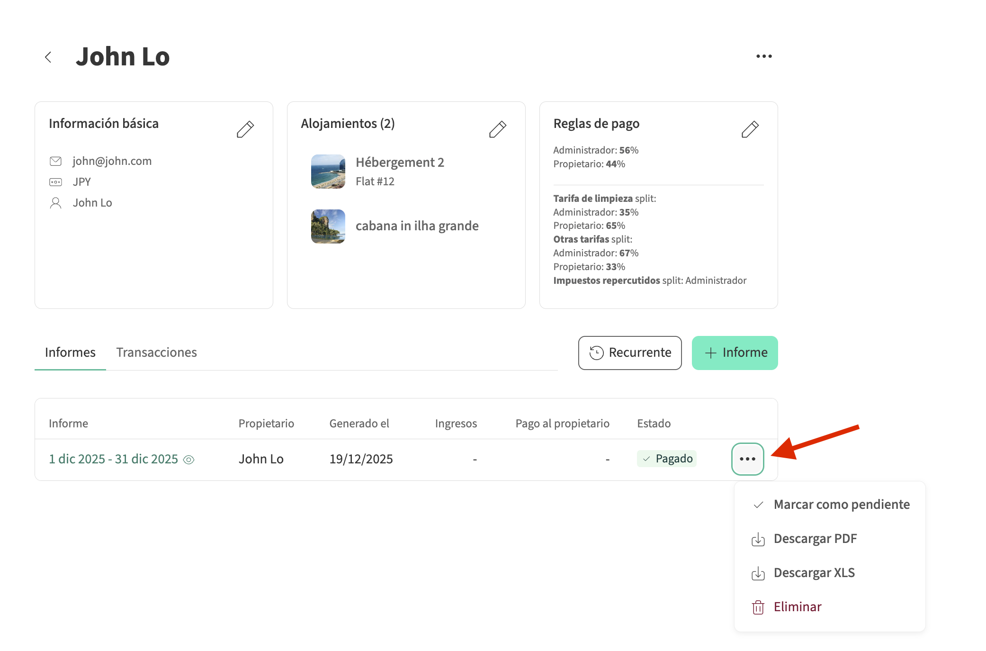Select the Informes tab

tap(70, 353)
